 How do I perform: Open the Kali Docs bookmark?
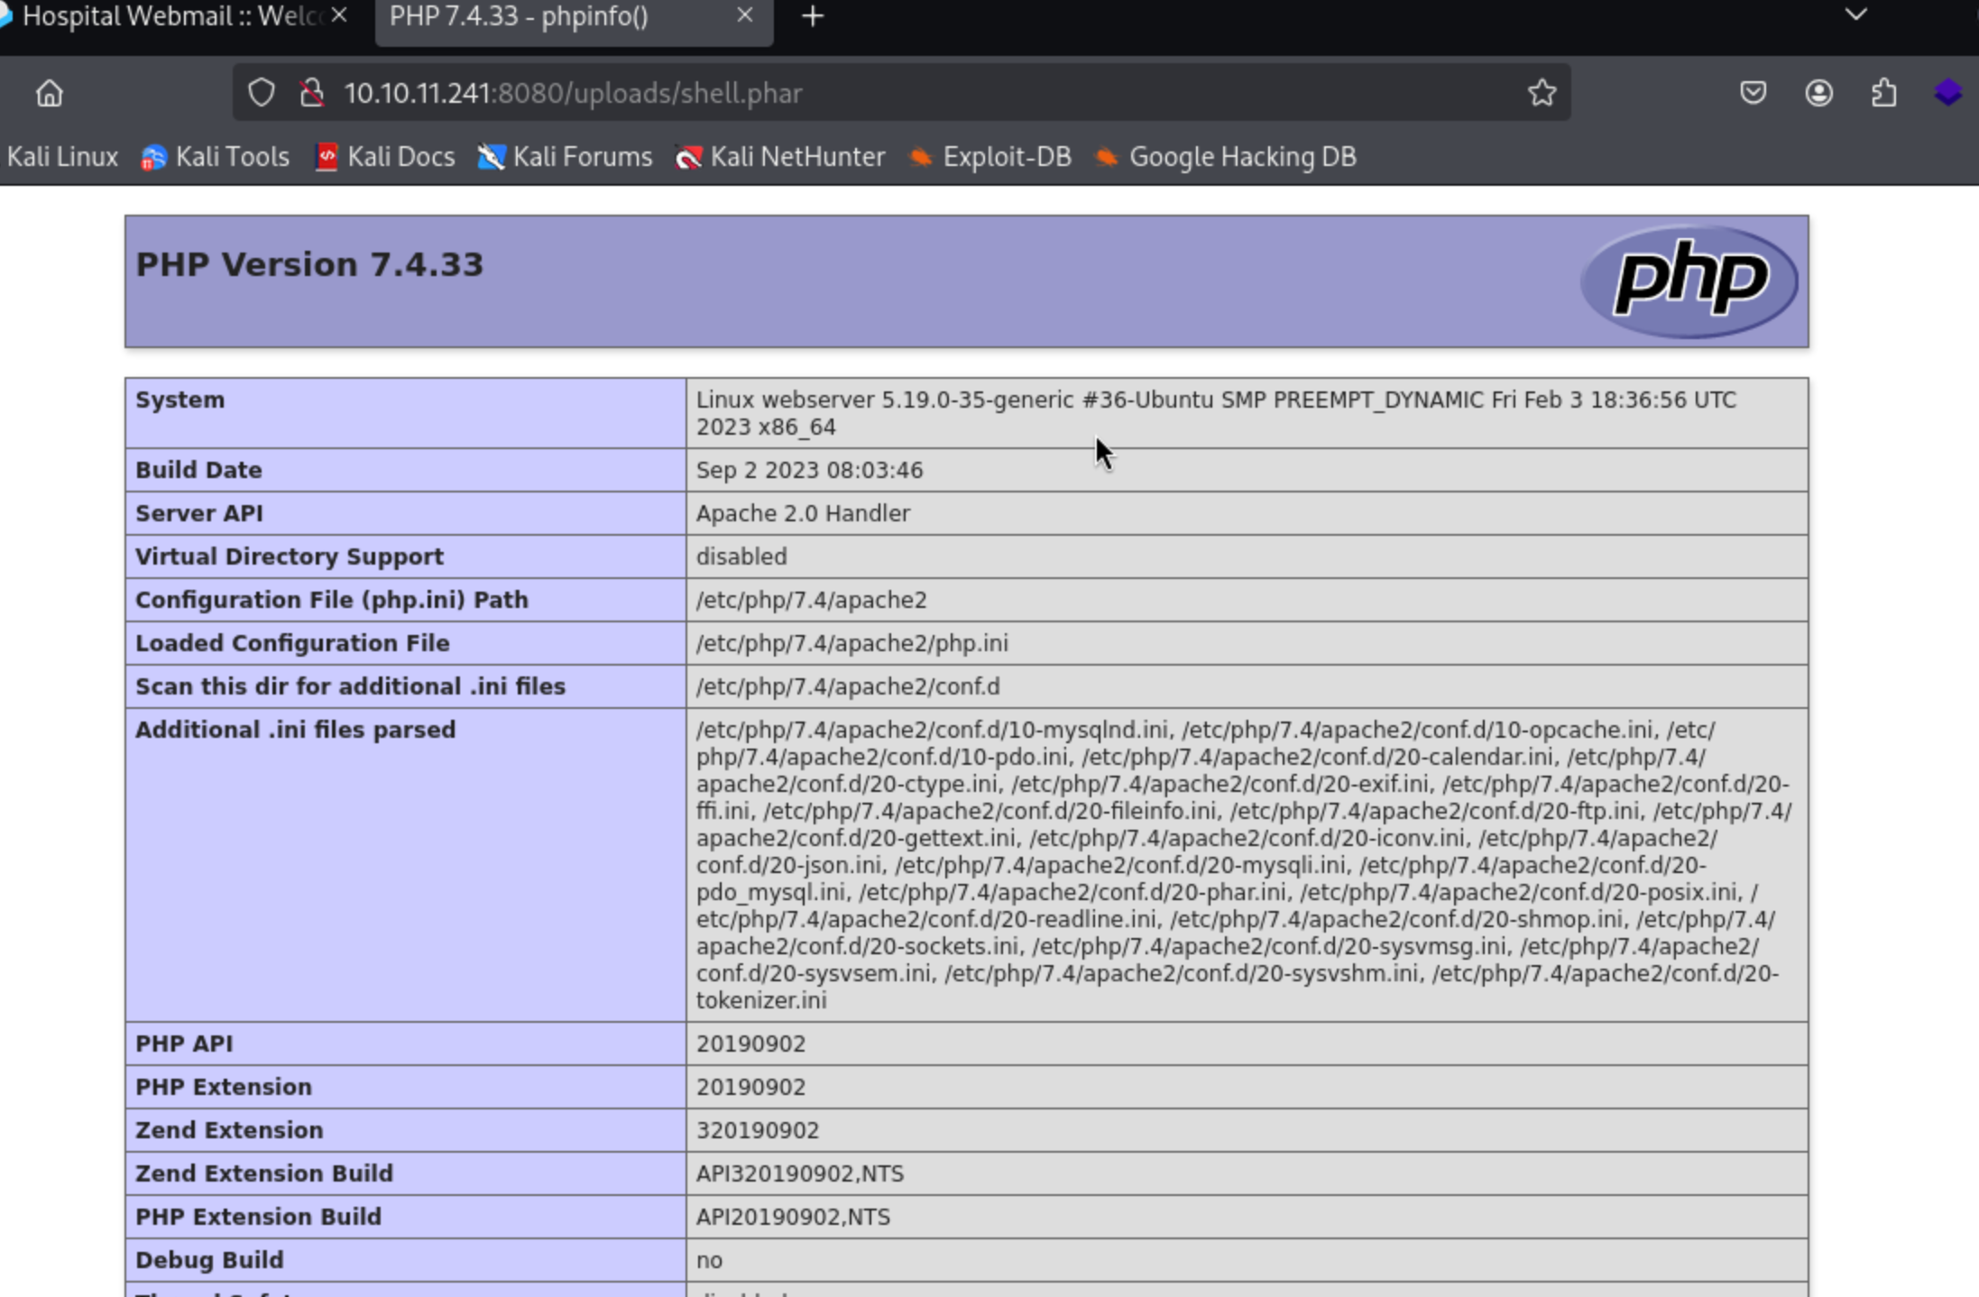pyautogui.click(x=385, y=157)
